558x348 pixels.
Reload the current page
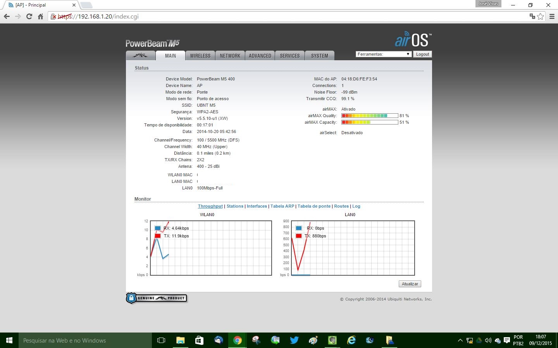[x=29, y=17]
